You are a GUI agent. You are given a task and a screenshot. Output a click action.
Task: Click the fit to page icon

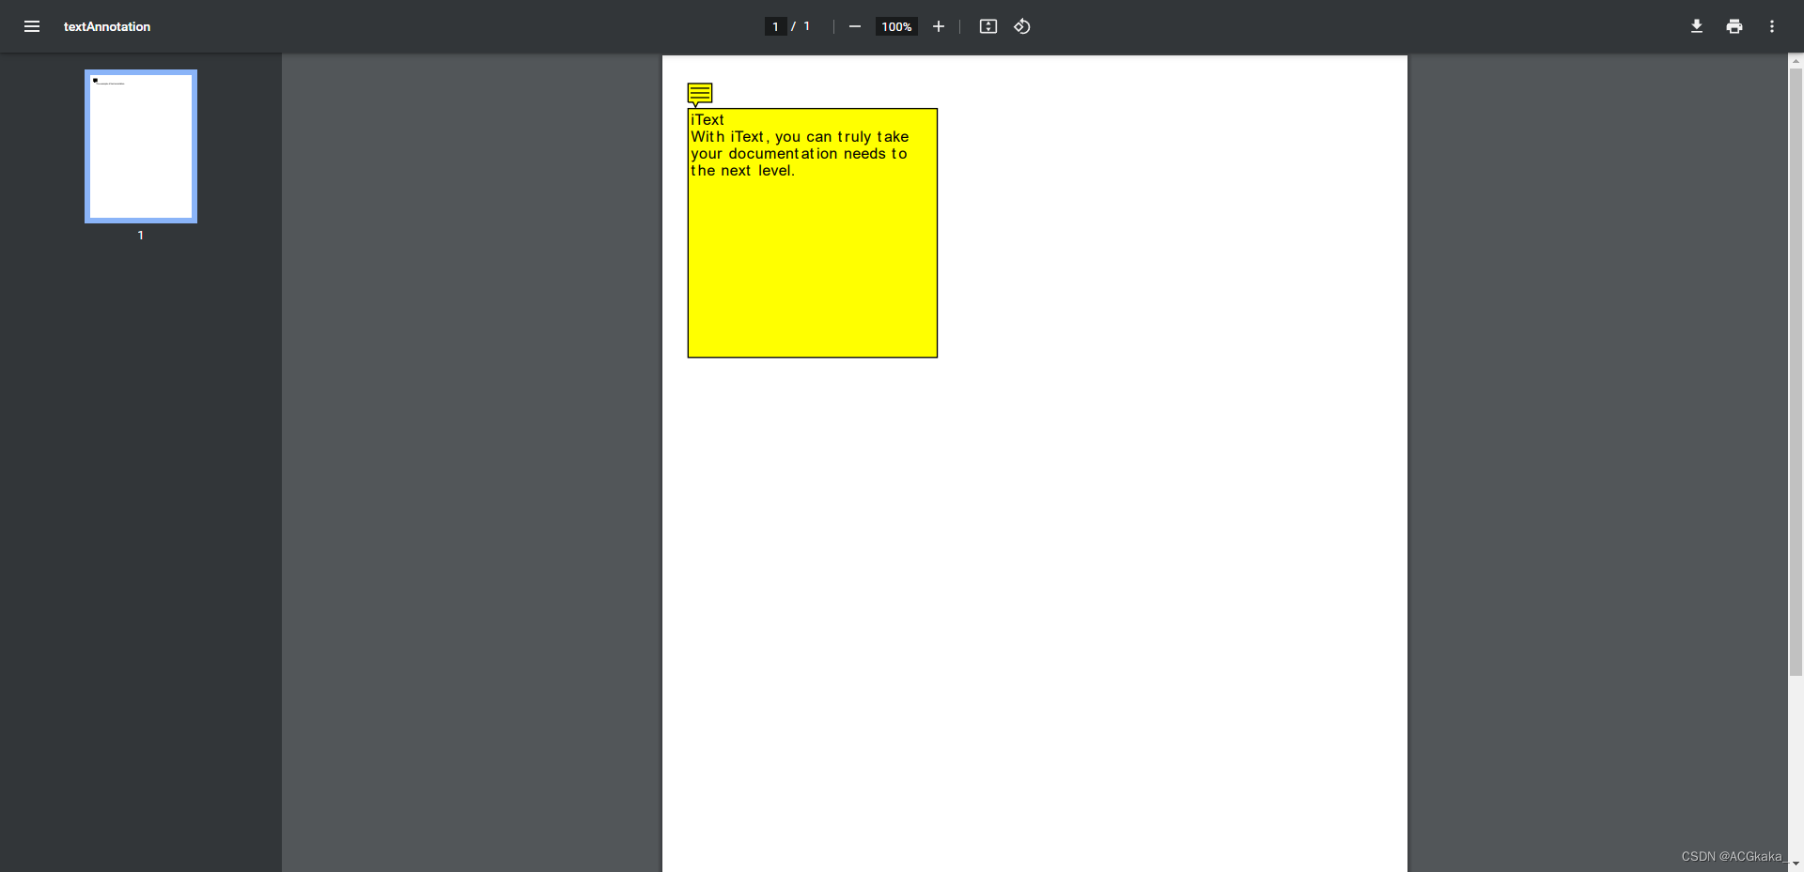[988, 26]
